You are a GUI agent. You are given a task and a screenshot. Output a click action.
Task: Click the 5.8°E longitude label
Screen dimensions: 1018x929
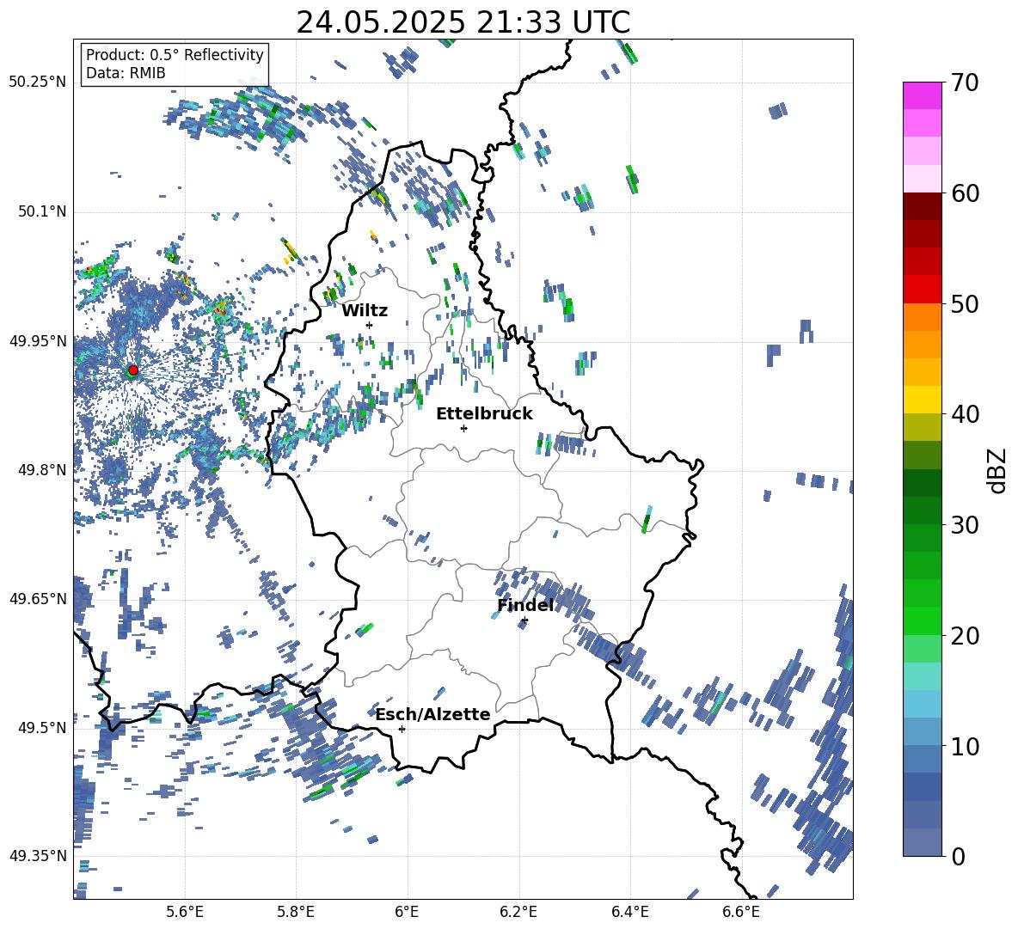[x=296, y=913]
